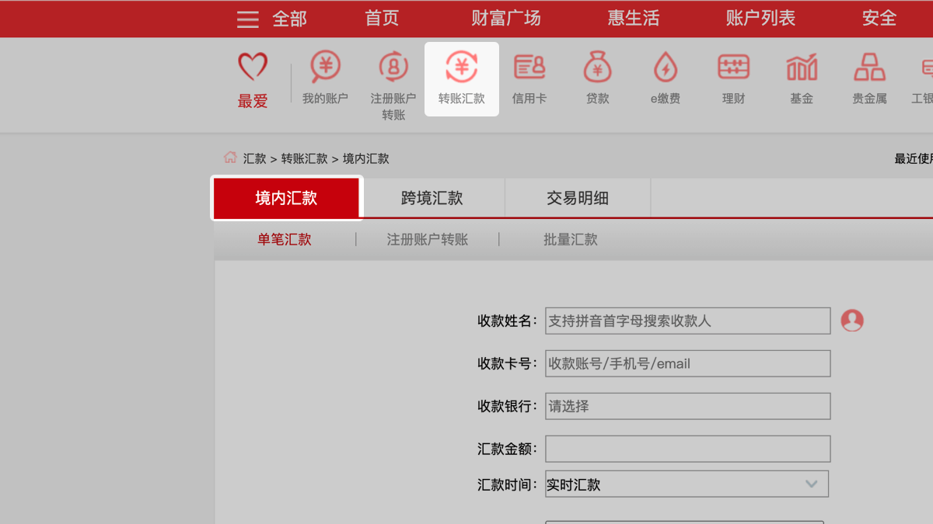Select the 注册账户转账 icon
933x524 pixels.
point(393,68)
